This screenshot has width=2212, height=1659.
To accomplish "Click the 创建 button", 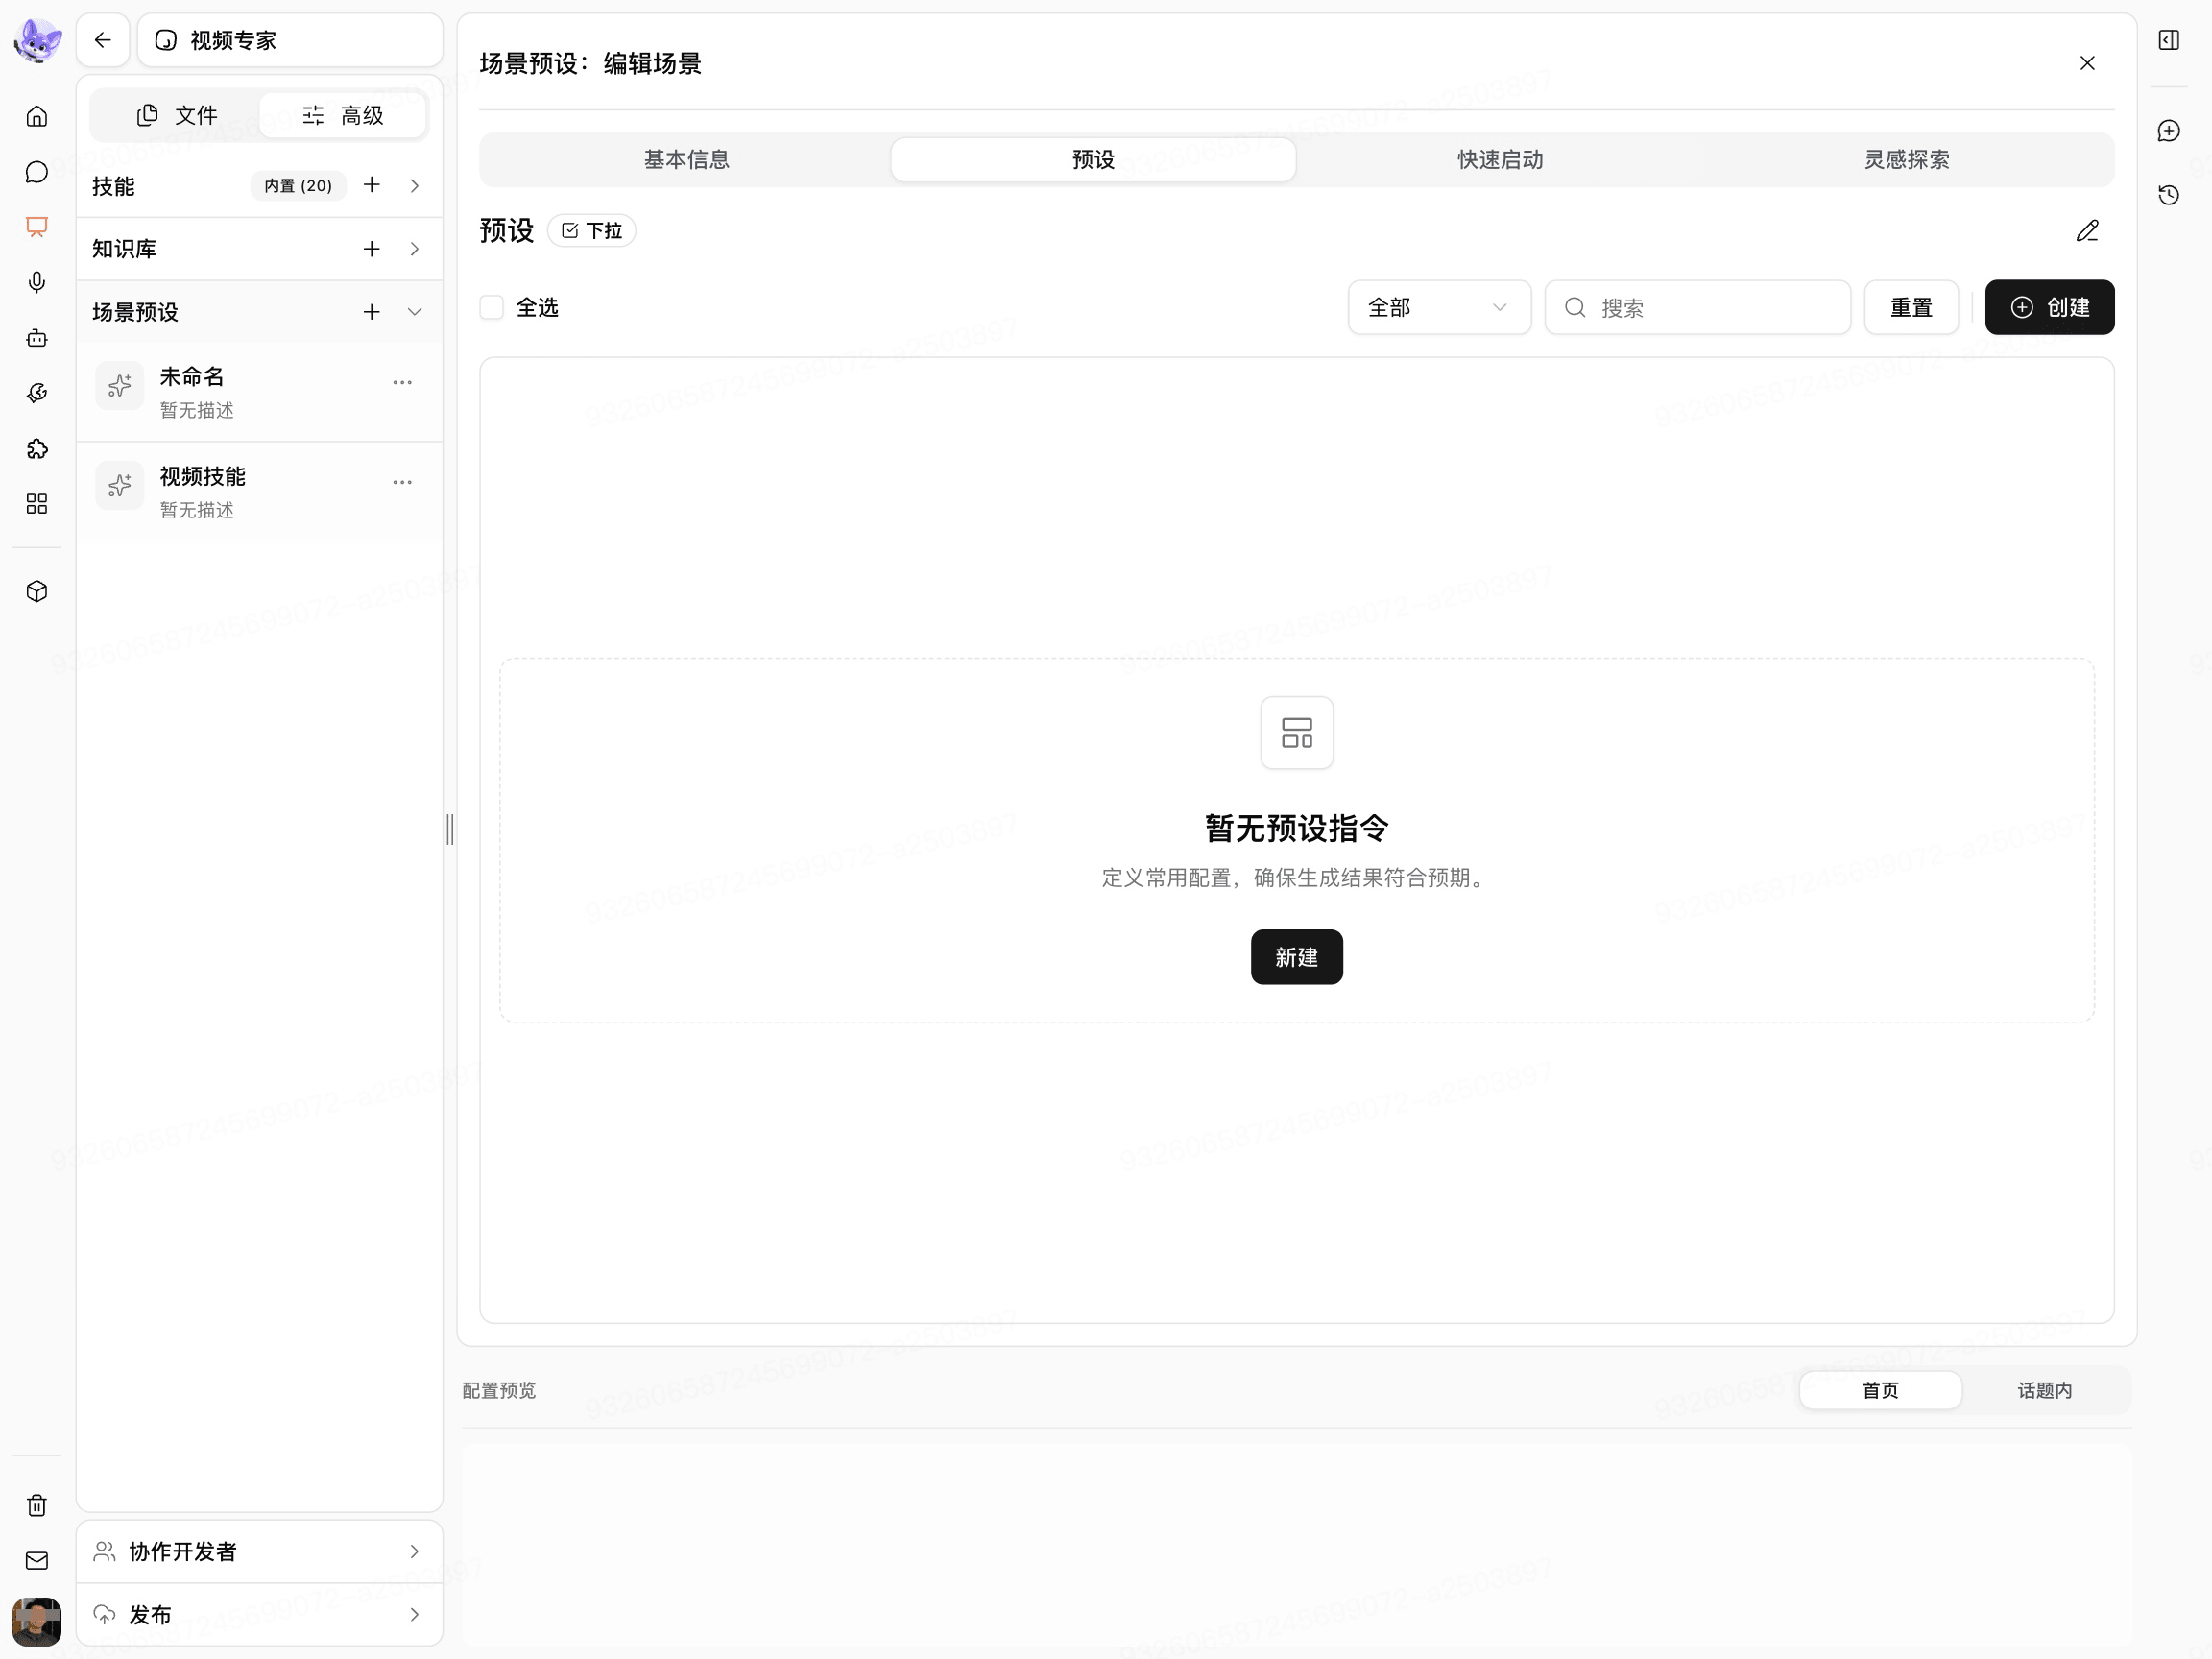I will point(2049,307).
